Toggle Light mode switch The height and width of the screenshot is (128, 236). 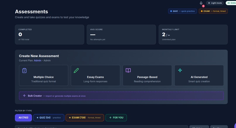215,3
